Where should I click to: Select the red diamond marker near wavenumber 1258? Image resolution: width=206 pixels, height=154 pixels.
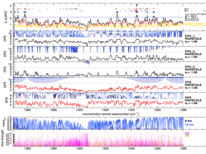click(x=25, y=9)
